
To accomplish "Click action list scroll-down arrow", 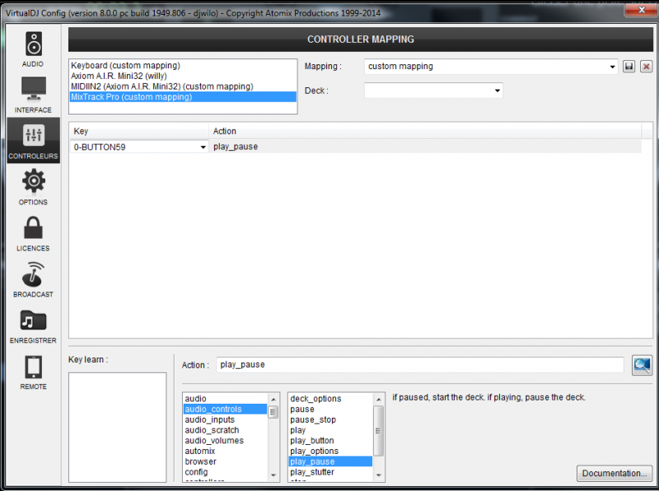I will click(x=378, y=475).
